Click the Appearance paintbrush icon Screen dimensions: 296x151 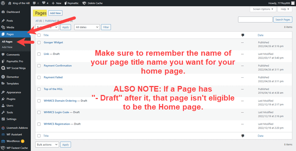pos(3,92)
